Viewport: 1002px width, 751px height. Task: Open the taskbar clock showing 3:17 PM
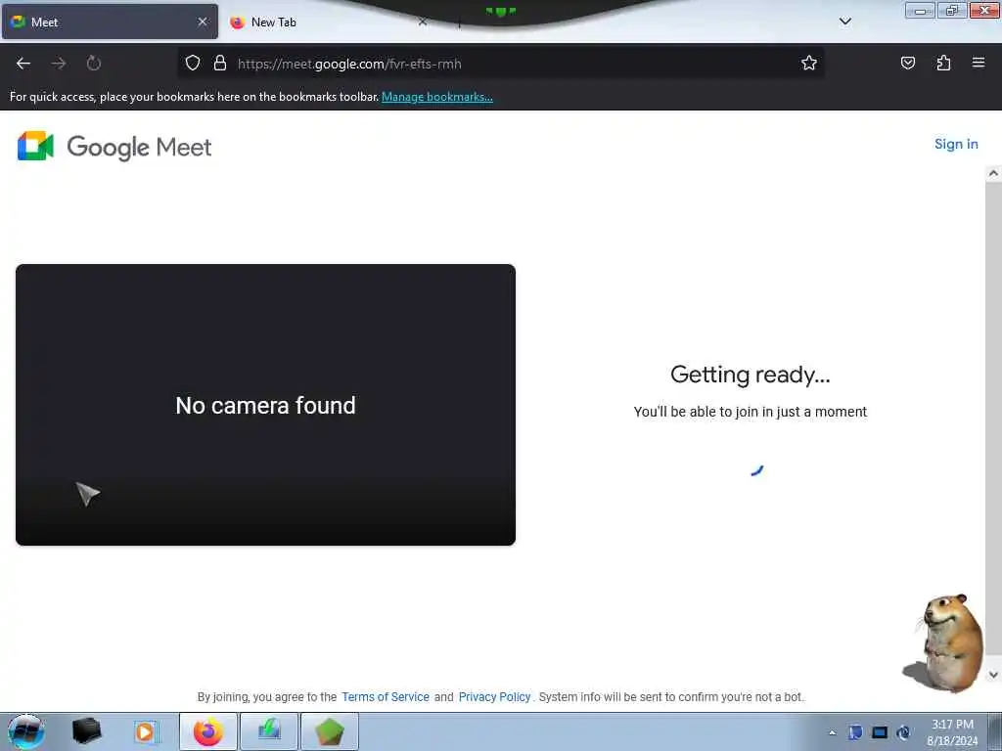click(952, 732)
